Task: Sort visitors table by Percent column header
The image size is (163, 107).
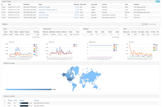Action: tap(22, 100)
